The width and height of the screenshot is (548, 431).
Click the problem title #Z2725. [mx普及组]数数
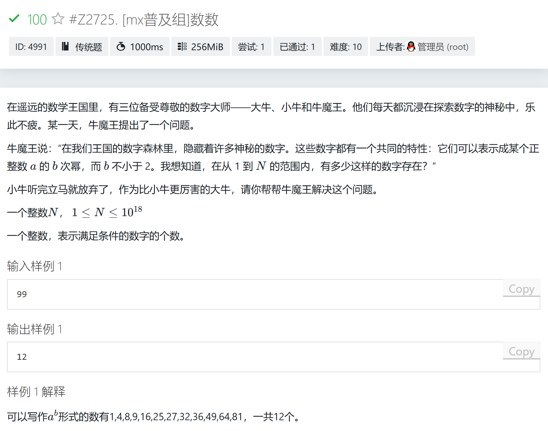click(x=144, y=19)
